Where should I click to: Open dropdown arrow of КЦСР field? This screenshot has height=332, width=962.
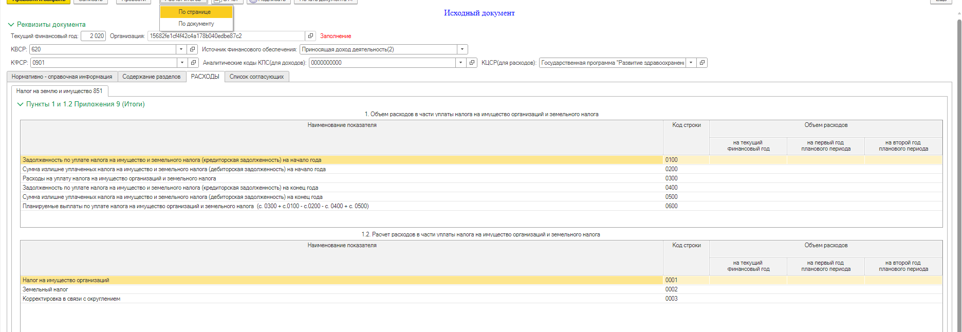(x=691, y=63)
